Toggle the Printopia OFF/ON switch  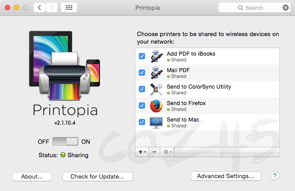pyautogui.click(x=65, y=141)
